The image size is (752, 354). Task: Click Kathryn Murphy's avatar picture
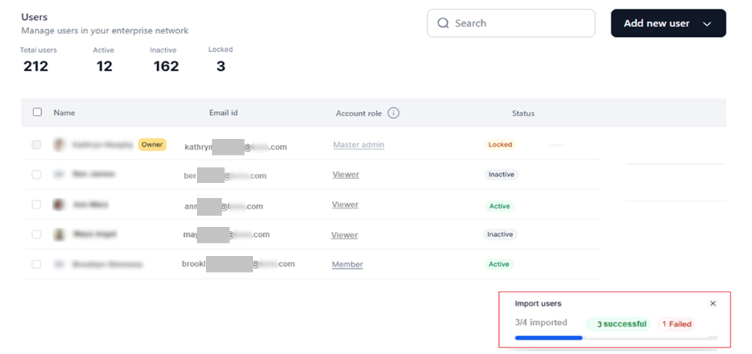pyautogui.click(x=59, y=145)
